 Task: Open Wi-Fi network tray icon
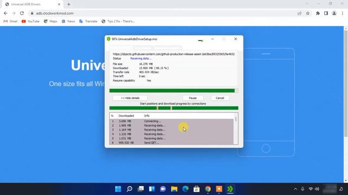click(x=310, y=189)
